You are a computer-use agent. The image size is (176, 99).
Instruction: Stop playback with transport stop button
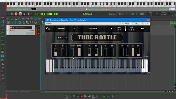pyautogui.click(x=28, y=14)
